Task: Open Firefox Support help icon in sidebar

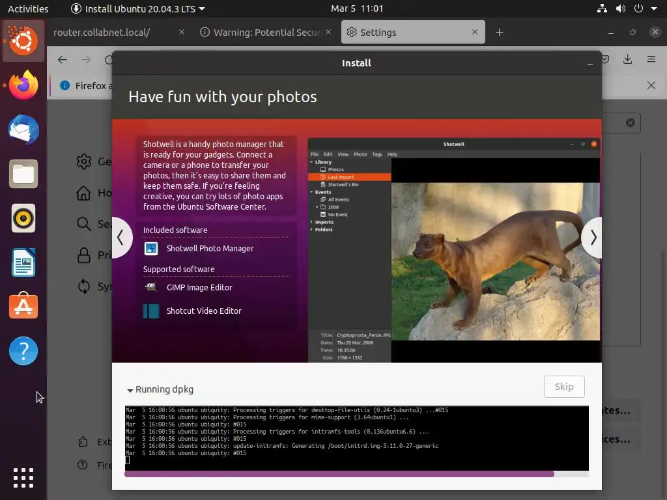Action: (83, 465)
